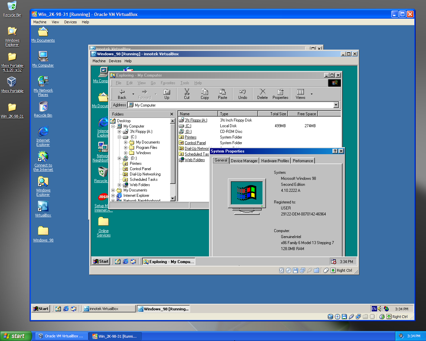Click Task Scheduler icon in Windows 98 tray

pyautogui.click(x=333, y=261)
